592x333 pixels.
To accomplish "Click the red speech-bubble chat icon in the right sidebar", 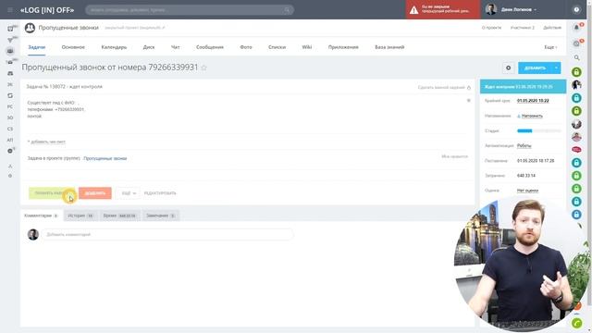I will click(x=576, y=150).
